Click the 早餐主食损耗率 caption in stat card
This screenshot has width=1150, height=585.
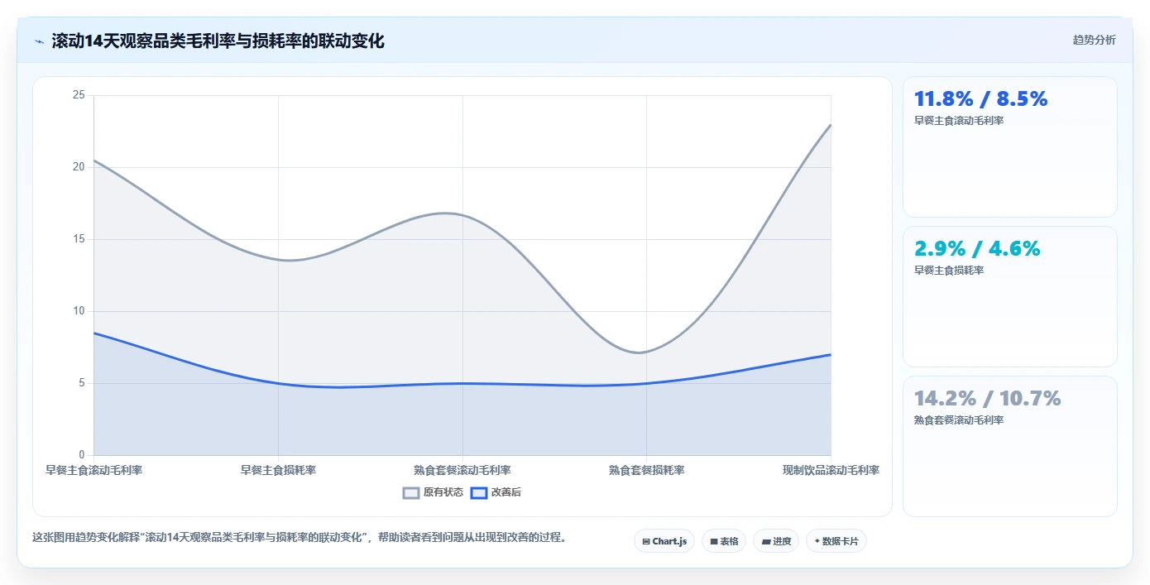point(949,271)
